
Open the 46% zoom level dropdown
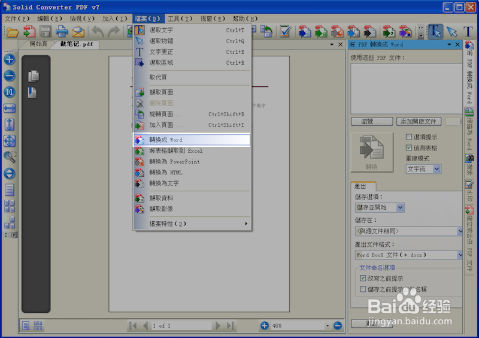click(x=328, y=326)
